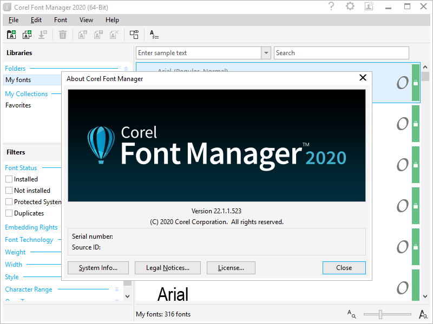Click the Add Collection toolbar icon

tap(27, 35)
